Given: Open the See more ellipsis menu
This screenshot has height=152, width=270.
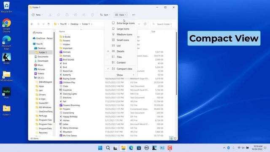Looking at the screenshot, I should coord(134,15).
